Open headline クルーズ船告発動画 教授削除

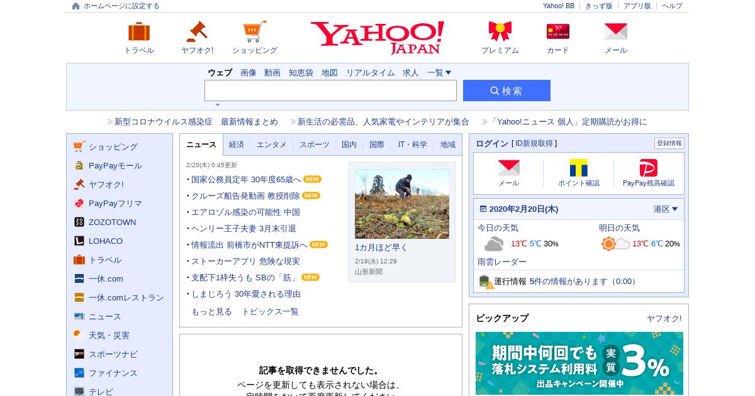click(245, 195)
